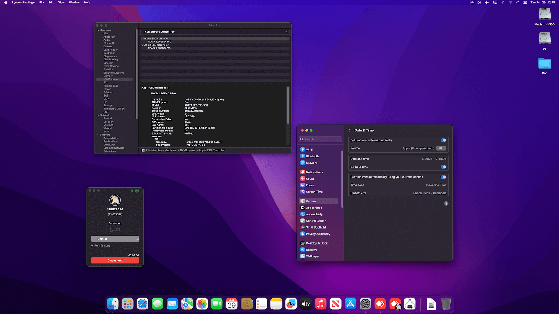The width and height of the screenshot is (559, 314).
Task: Open Siri & Spotlight settings
Action: [316, 227]
